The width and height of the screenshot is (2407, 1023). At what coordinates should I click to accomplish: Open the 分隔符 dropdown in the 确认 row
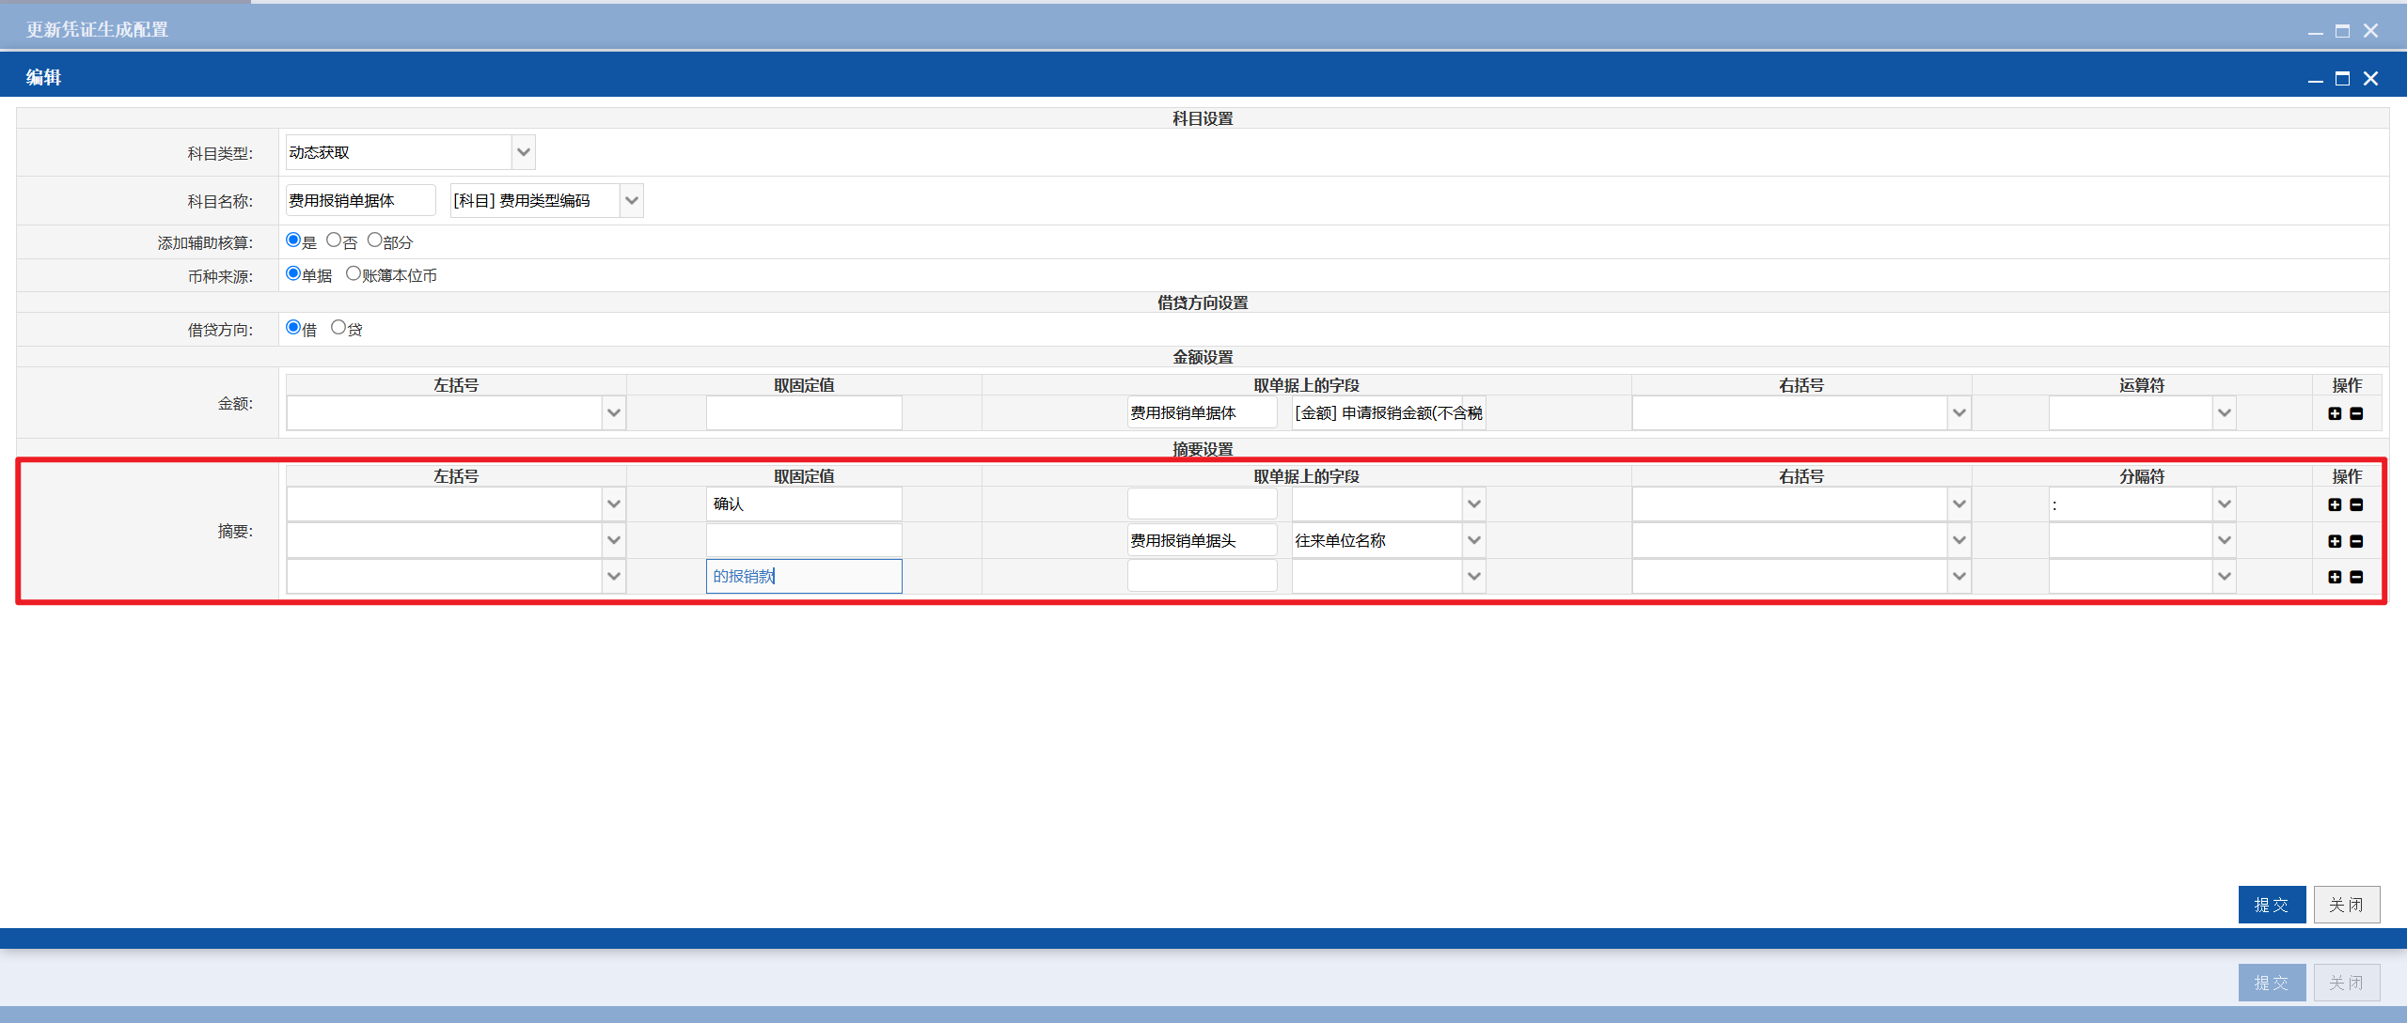click(2224, 504)
